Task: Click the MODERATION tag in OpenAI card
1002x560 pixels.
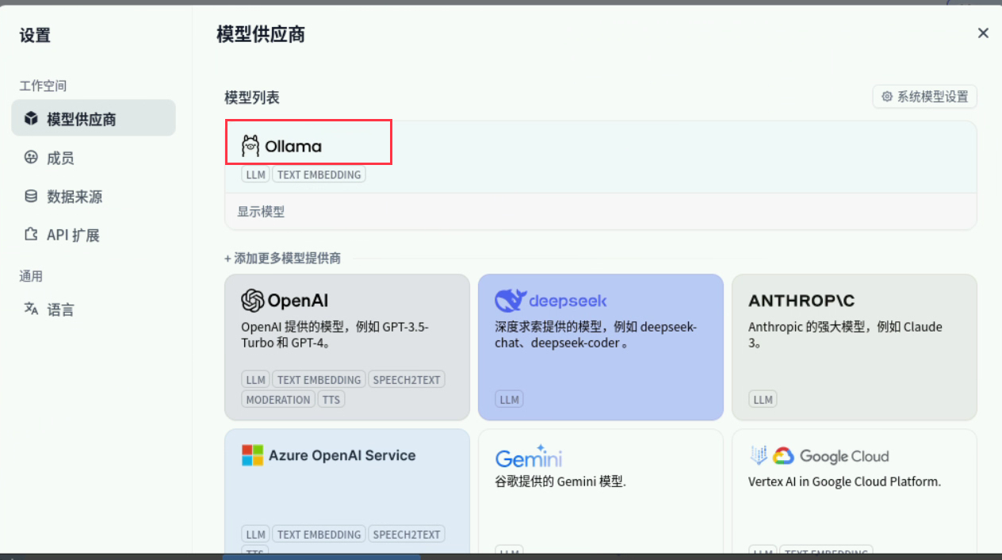Action: (x=278, y=399)
